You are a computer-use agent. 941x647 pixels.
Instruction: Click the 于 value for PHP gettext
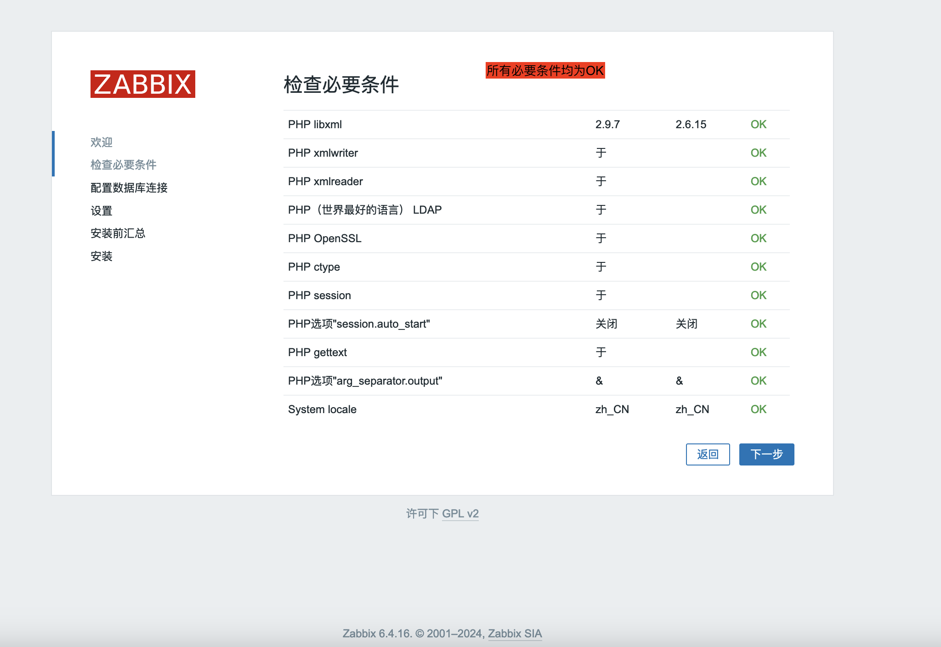pos(601,352)
